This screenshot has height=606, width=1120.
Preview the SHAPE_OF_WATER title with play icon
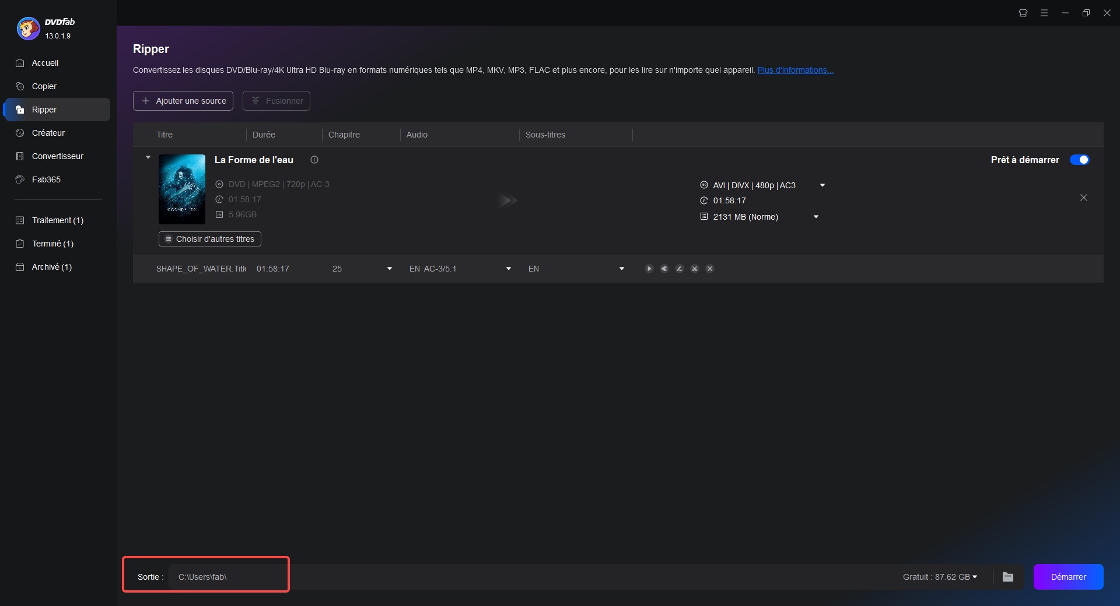[x=649, y=269]
